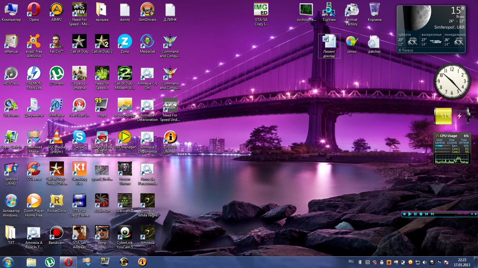
Task: Open the Opera browser desktop shortcut
Action: pos(34,12)
